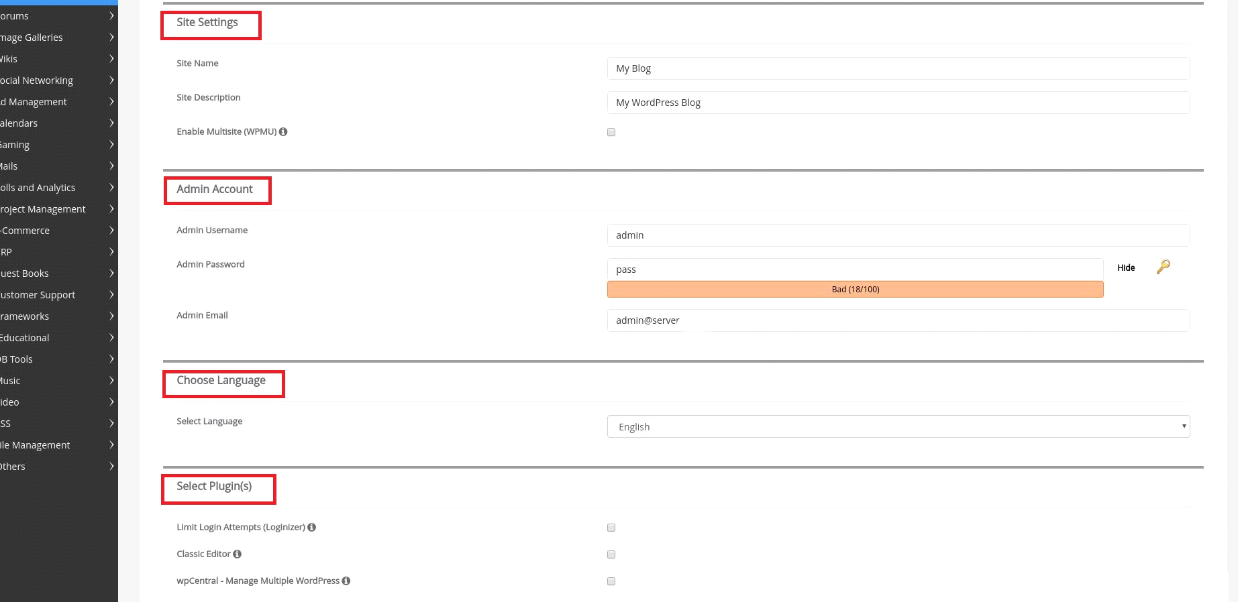Open the Customer Support menu item
The image size is (1238, 602).
(x=57, y=295)
